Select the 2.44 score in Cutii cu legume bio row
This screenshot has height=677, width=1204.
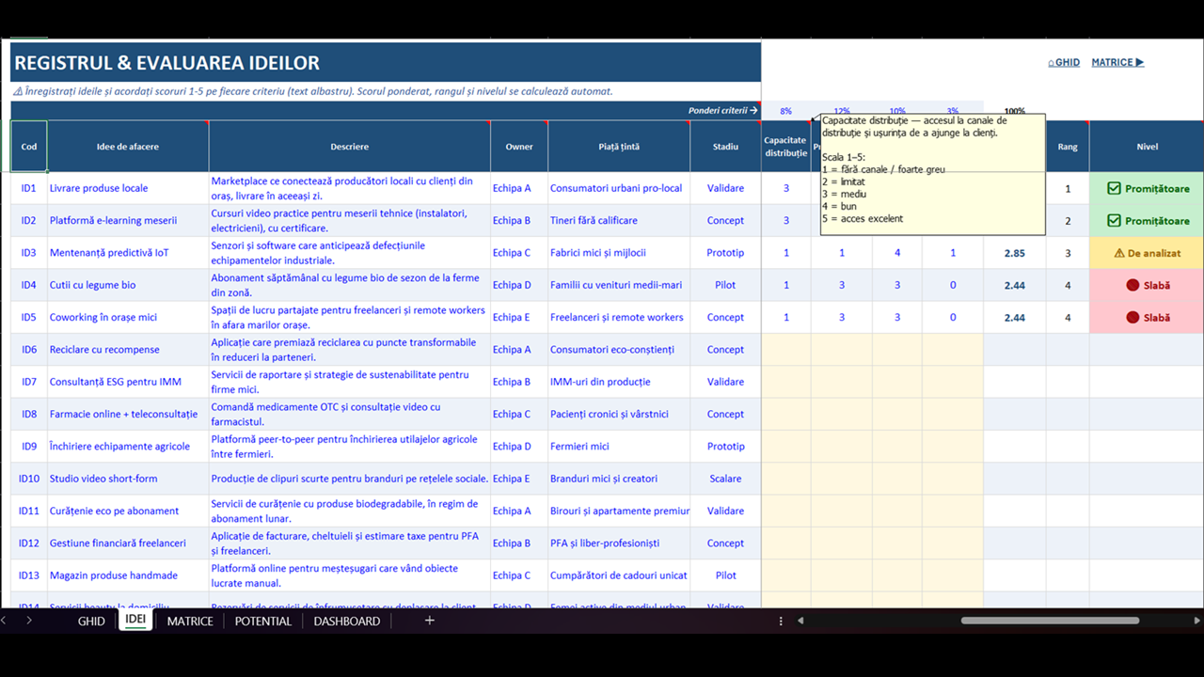[x=1015, y=285]
